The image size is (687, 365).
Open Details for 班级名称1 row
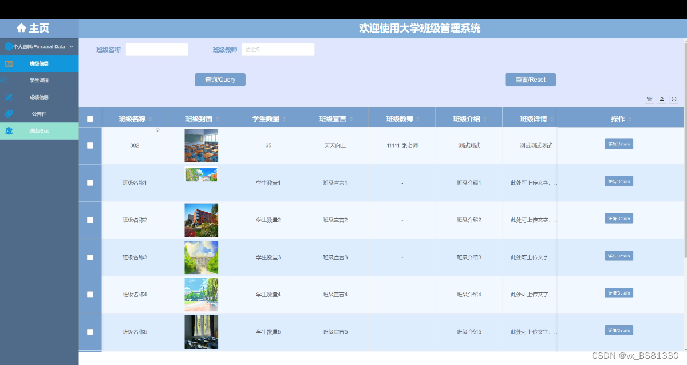tap(619, 181)
